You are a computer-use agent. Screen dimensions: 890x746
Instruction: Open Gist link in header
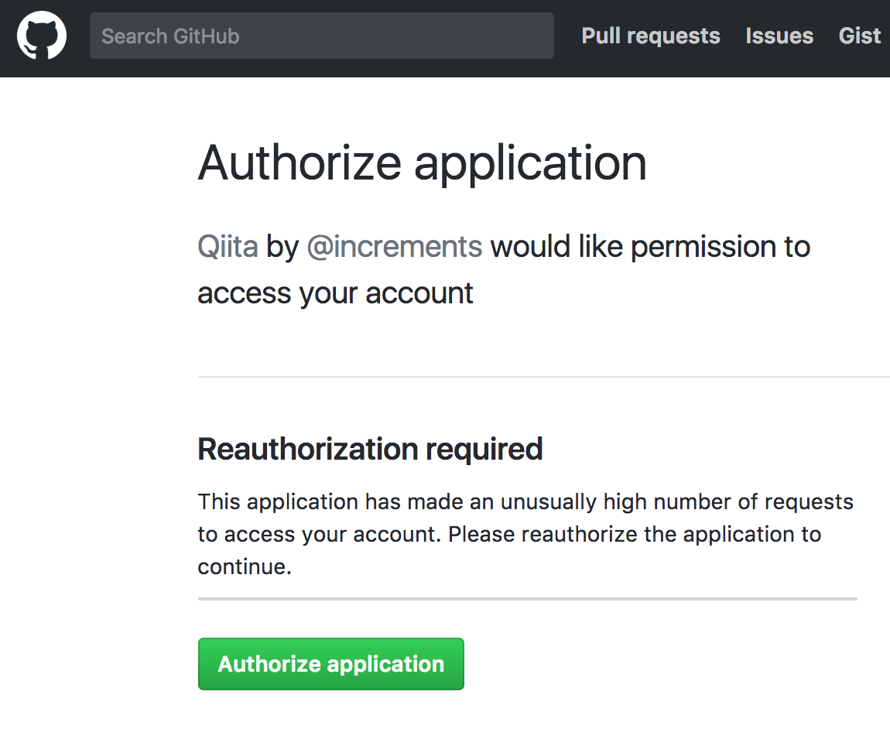pyautogui.click(x=859, y=36)
